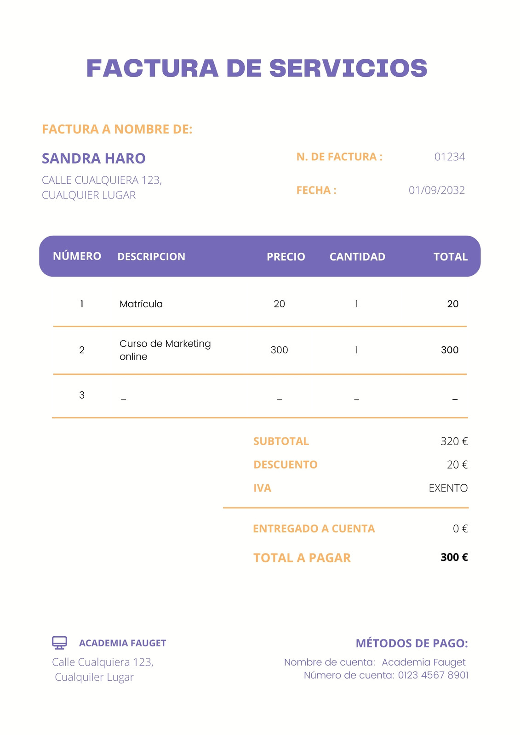Click the DESCRIPCION column header
The image size is (520, 735).
click(x=151, y=257)
